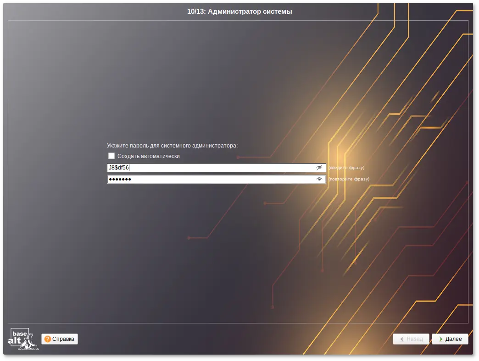Proceed to the next step with Далее
479x361 pixels.
[x=450, y=339]
